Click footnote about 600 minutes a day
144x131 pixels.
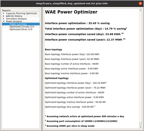coord(85,116)
